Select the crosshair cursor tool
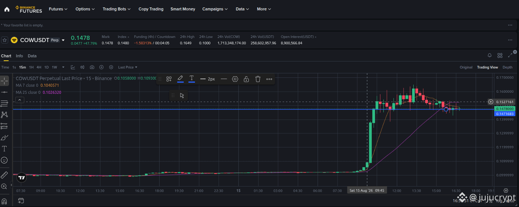The height and width of the screenshot is (207, 519). (x=4, y=80)
